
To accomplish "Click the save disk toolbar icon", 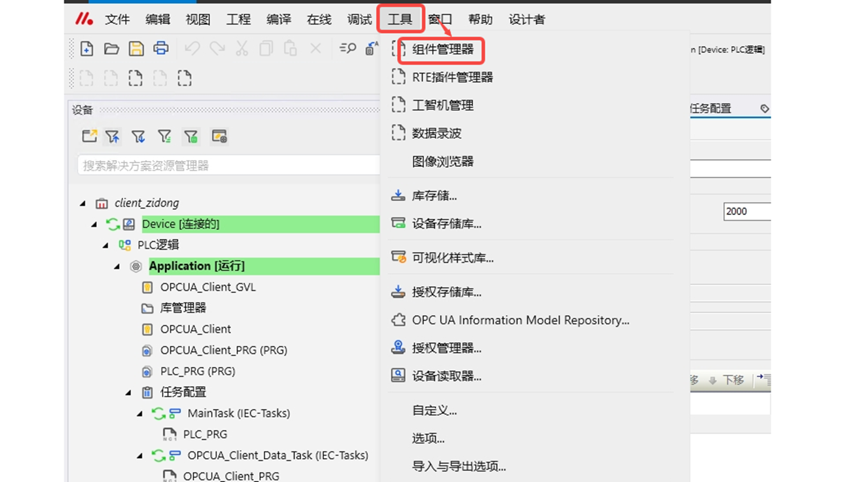I will point(136,49).
